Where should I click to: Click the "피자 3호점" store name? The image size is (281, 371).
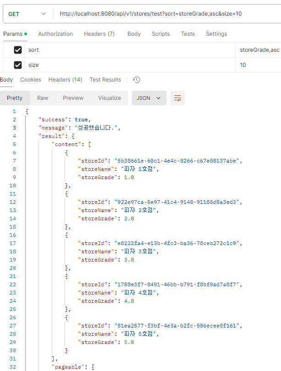point(138,251)
